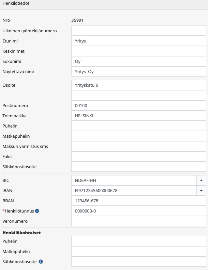208x270 pixels.
Task: Edit the BBAN field showing 123456-678
Action: [x=139, y=201]
